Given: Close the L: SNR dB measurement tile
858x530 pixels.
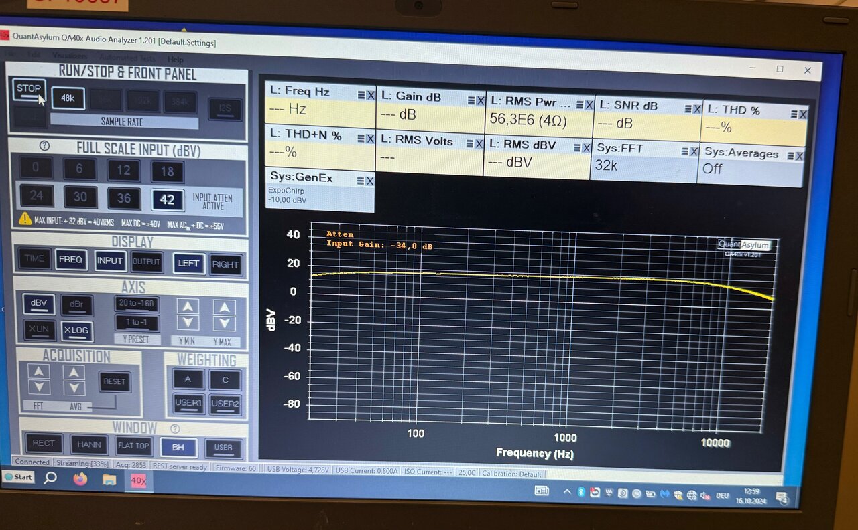Looking at the screenshot, I should click(x=696, y=109).
